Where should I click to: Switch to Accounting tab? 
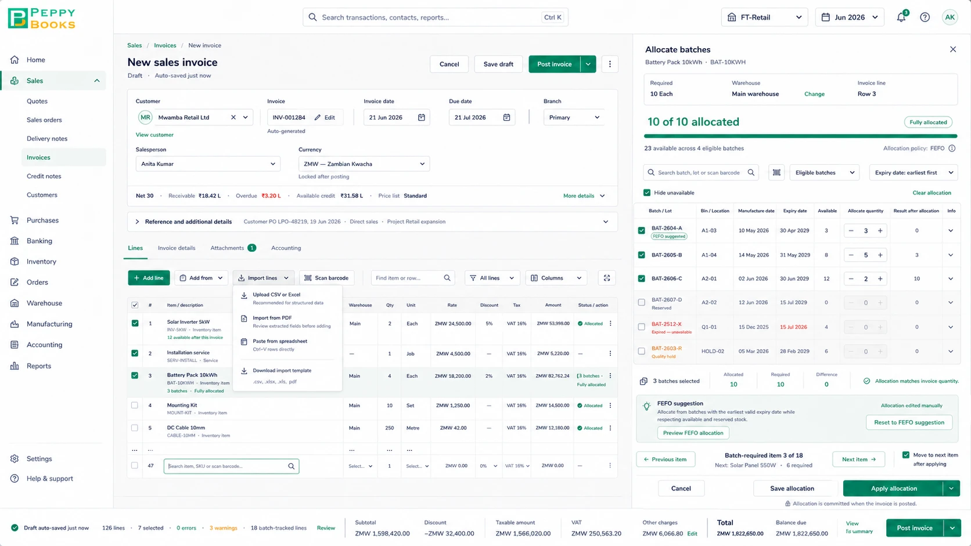[x=286, y=248]
